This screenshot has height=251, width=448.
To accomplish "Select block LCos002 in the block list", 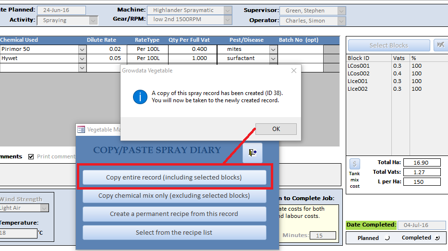I will coord(359,73).
